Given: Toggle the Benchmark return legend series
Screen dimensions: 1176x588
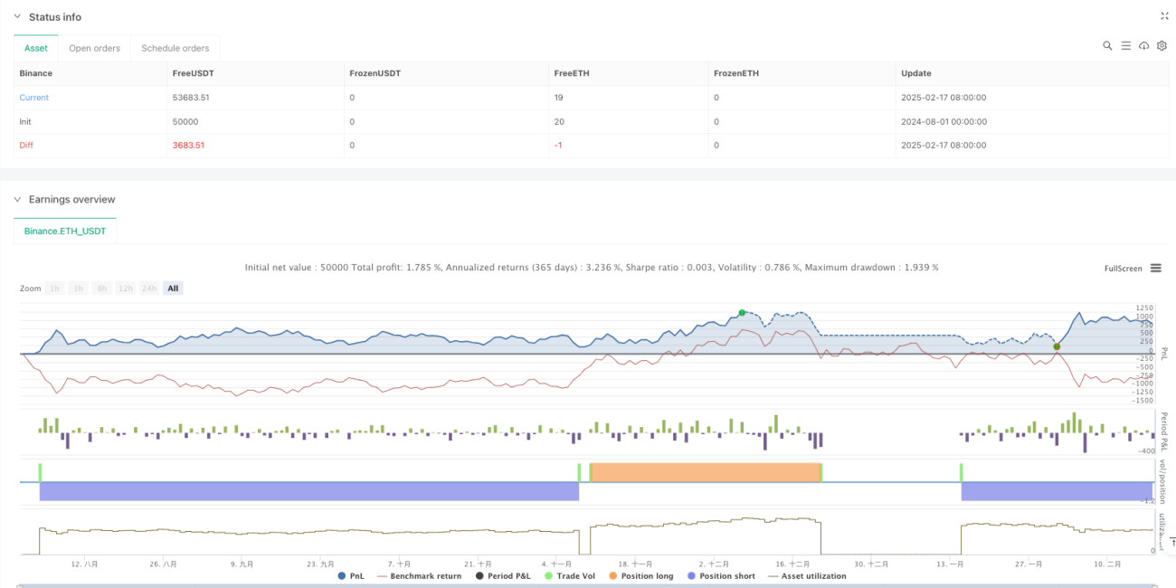Looking at the screenshot, I should (419, 575).
